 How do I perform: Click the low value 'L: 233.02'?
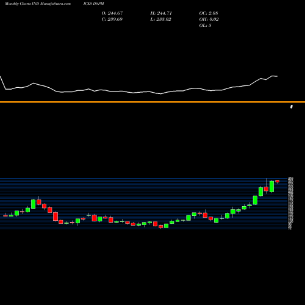160,20
